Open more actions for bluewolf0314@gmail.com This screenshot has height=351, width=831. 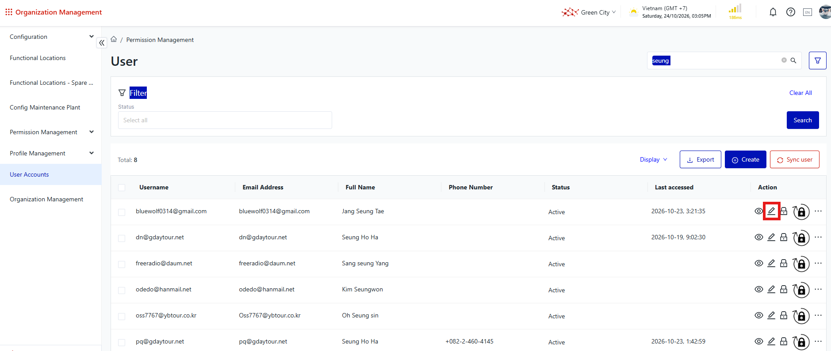coord(818,211)
